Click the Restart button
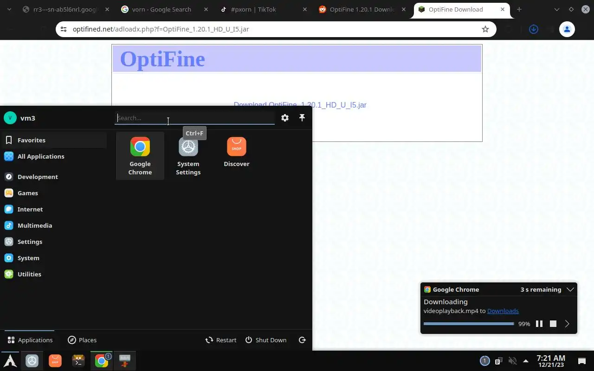Viewport: 594px width, 371px height. [221, 340]
